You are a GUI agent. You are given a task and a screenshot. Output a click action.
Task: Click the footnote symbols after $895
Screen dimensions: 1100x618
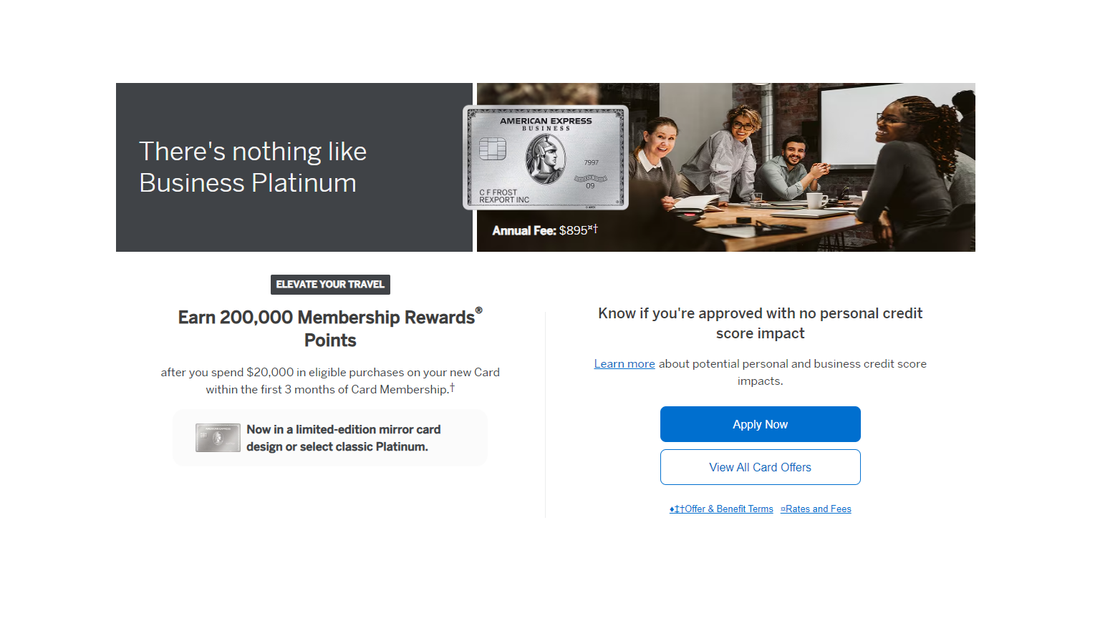pos(593,228)
